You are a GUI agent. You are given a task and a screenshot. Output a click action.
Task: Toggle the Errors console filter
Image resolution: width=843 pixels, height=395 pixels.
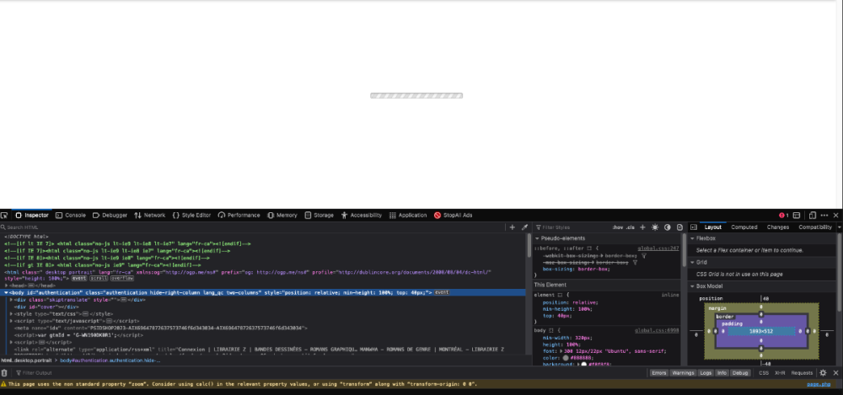click(x=658, y=373)
